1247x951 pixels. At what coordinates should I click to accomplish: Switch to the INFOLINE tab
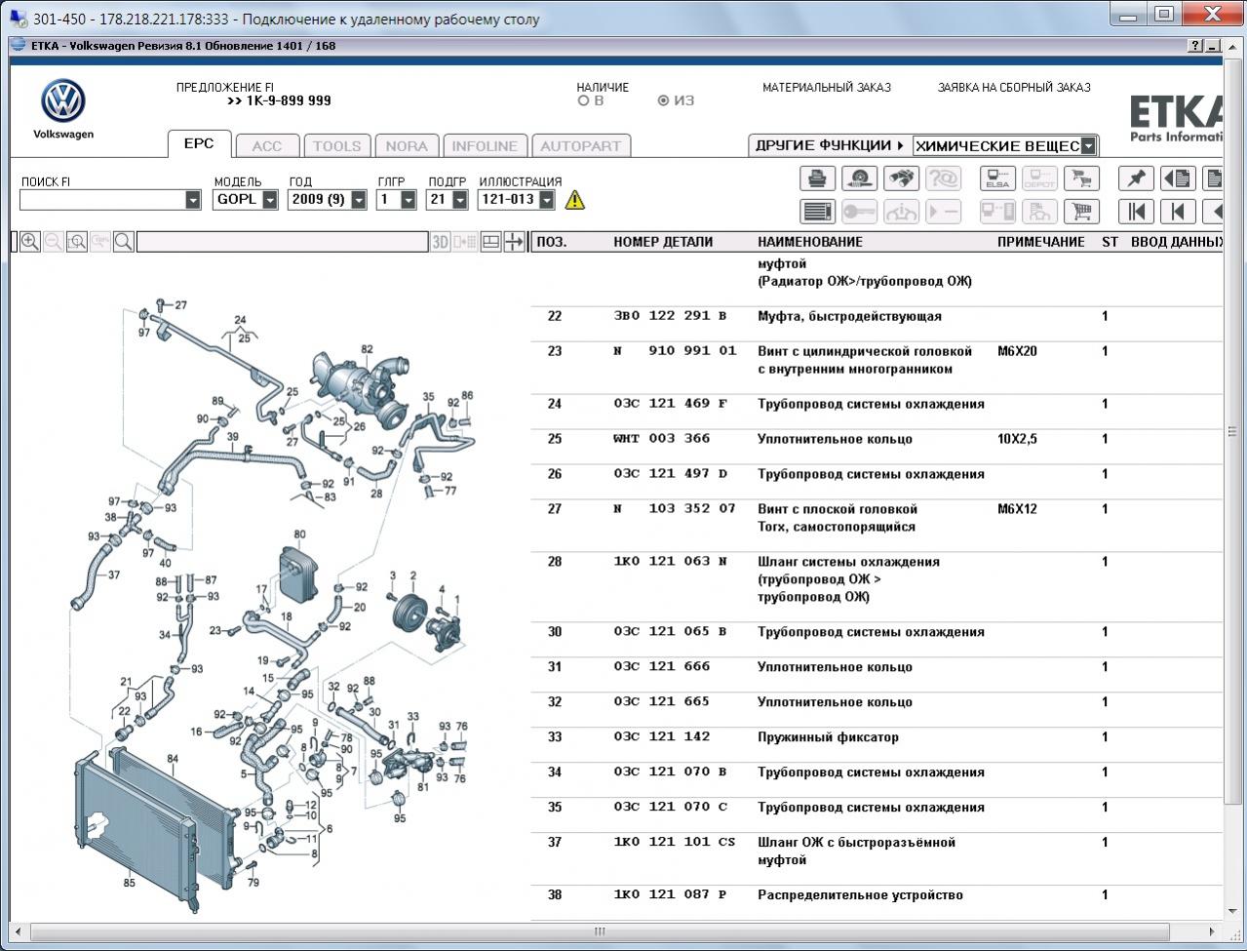coord(485,146)
